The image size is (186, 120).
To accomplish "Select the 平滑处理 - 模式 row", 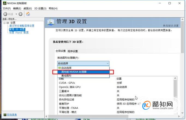I will pos(116,112).
